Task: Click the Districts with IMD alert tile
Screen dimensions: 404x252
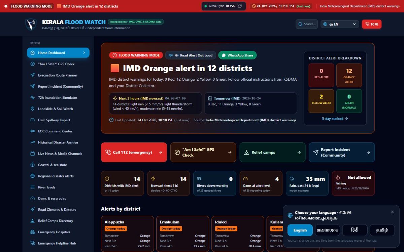Action: (x=122, y=183)
